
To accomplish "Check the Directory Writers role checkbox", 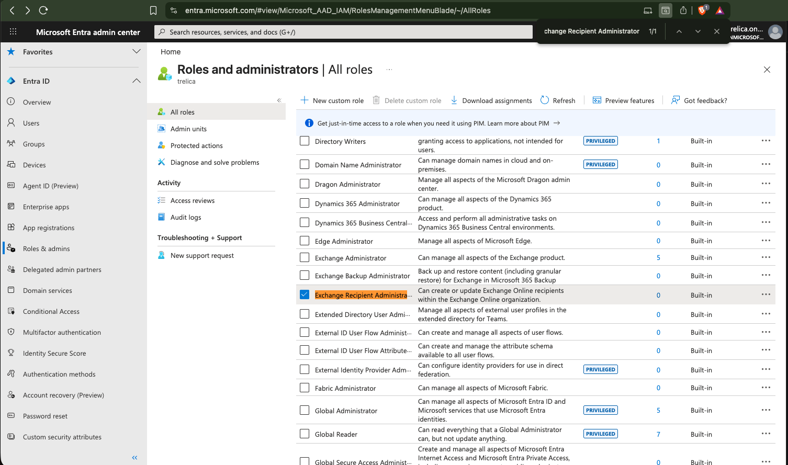I will (305, 141).
